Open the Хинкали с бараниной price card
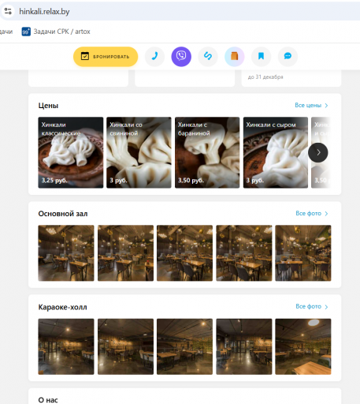This screenshot has width=360, height=404. [207, 152]
